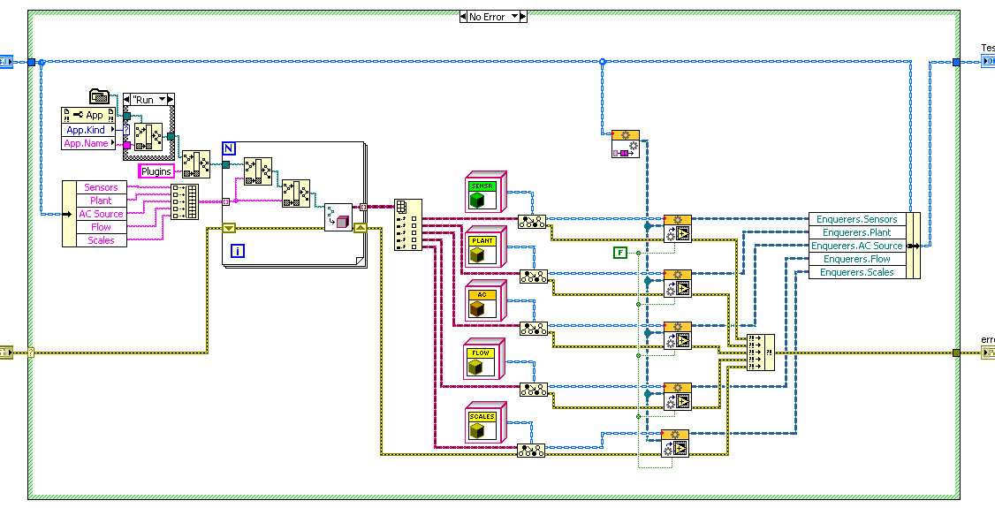Select the App.Kind property item
The image size is (995, 508).
tap(86, 130)
